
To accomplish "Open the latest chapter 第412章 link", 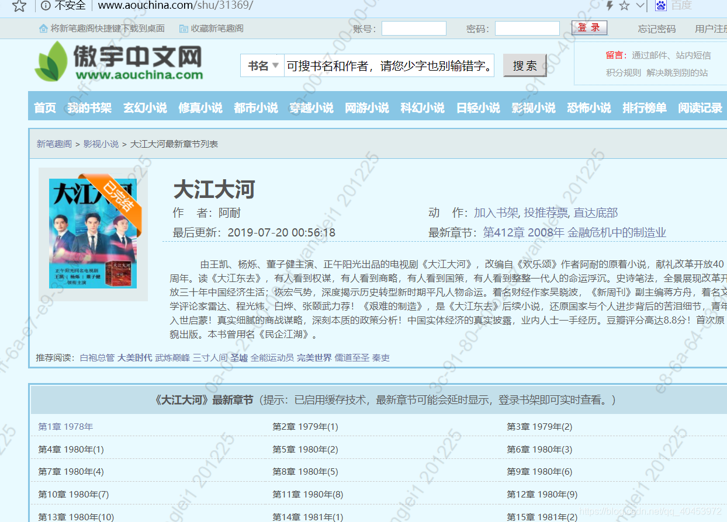I will pos(574,232).
